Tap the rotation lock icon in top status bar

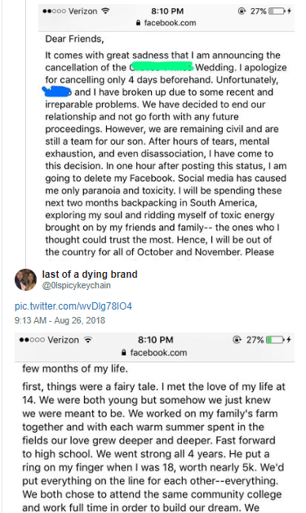click(242, 11)
